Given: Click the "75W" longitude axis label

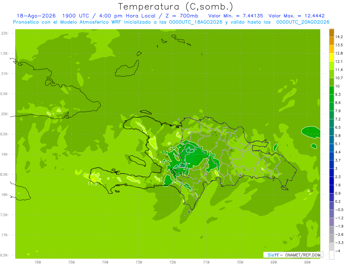Looking at the screenshot, I should pyautogui.click(x=71, y=262).
